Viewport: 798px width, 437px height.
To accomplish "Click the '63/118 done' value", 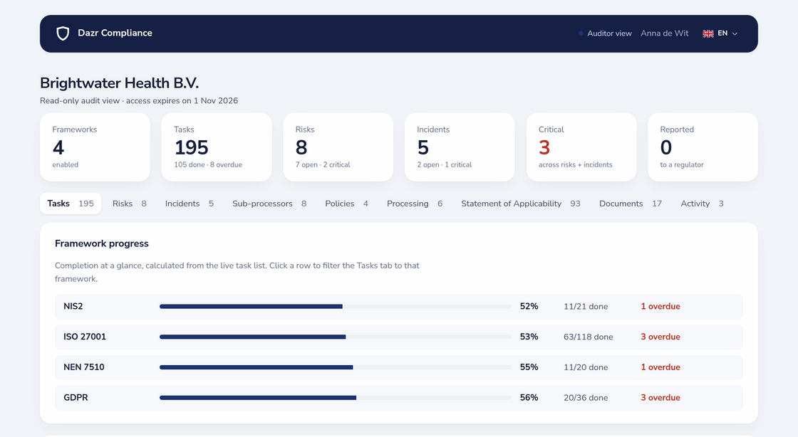I will click(x=589, y=337).
